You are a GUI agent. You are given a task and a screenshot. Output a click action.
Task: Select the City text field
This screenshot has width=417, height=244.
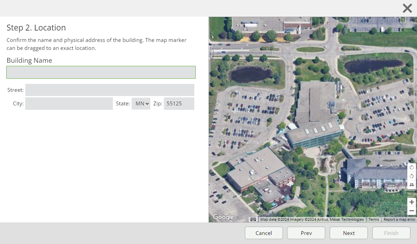(x=69, y=104)
